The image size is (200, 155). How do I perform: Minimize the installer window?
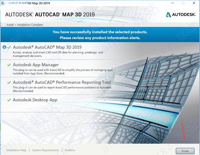(173, 3)
